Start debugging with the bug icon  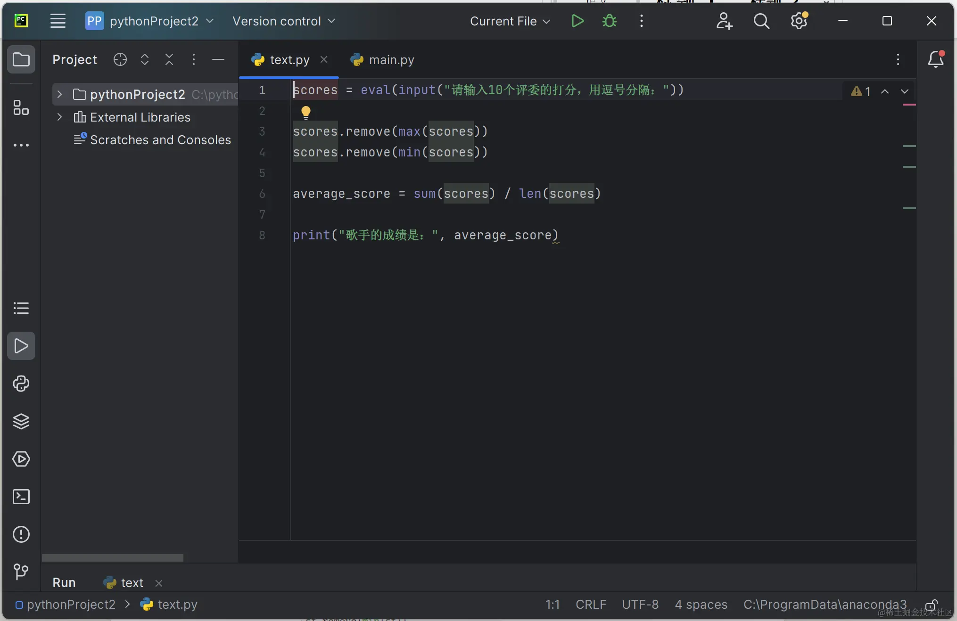tap(609, 21)
